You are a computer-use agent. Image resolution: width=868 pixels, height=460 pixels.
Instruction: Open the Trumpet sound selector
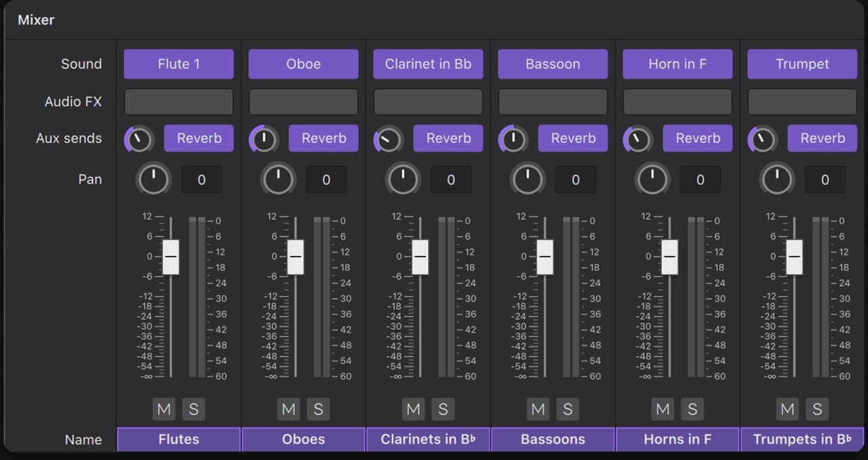click(803, 64)
